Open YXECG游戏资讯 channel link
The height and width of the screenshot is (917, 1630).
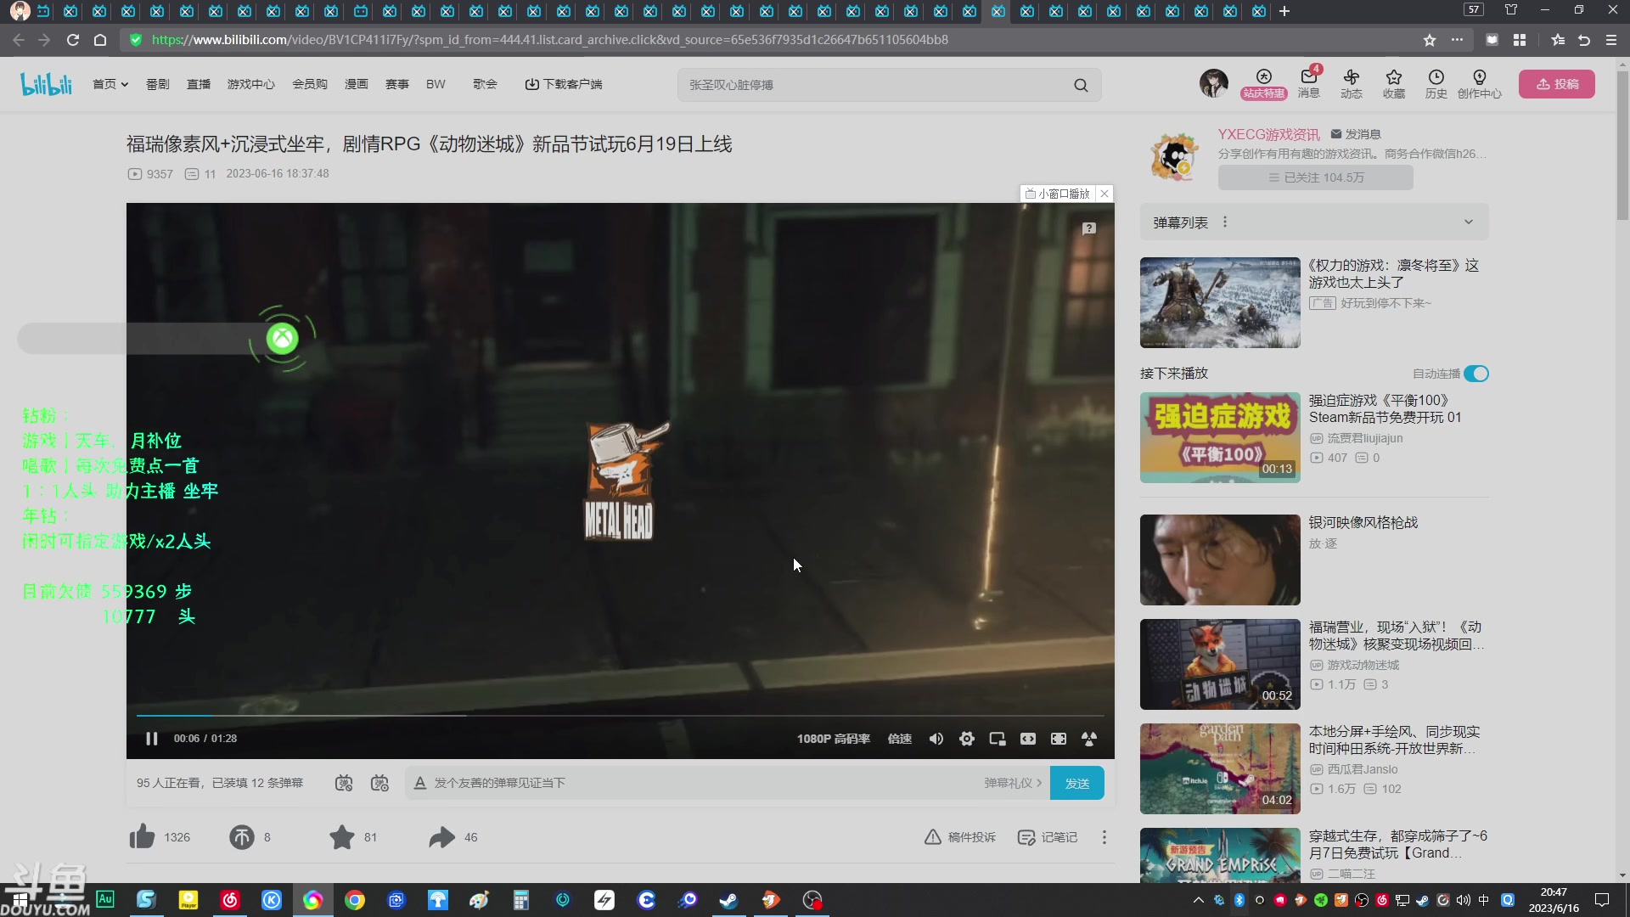[1268, 134]
